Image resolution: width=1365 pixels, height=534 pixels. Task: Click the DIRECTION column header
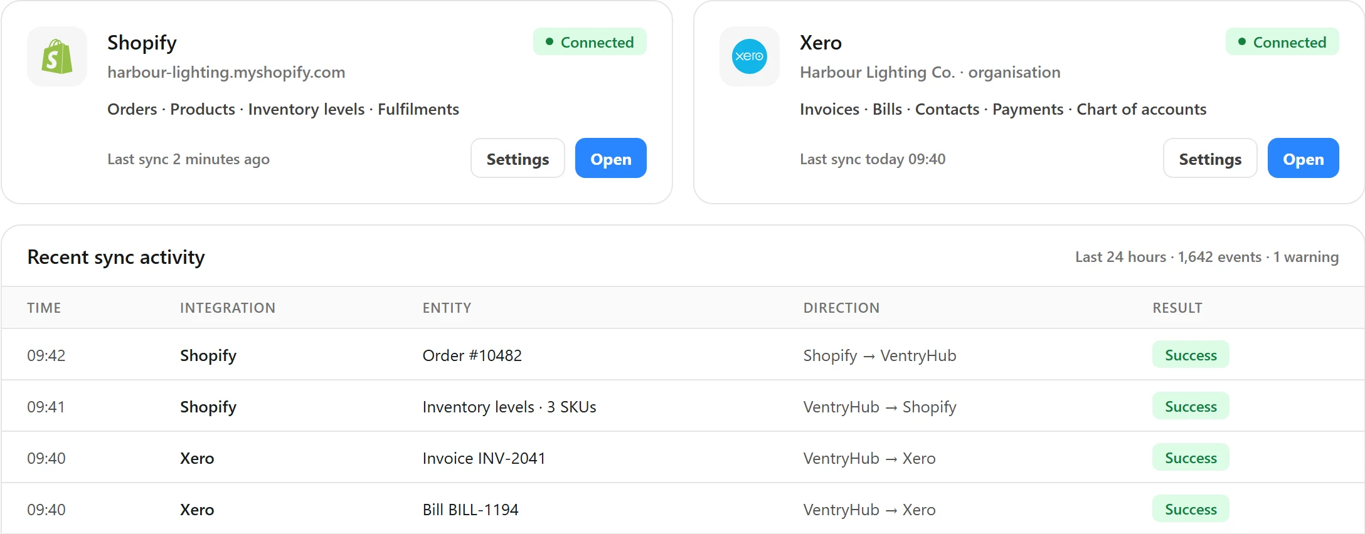841,308
